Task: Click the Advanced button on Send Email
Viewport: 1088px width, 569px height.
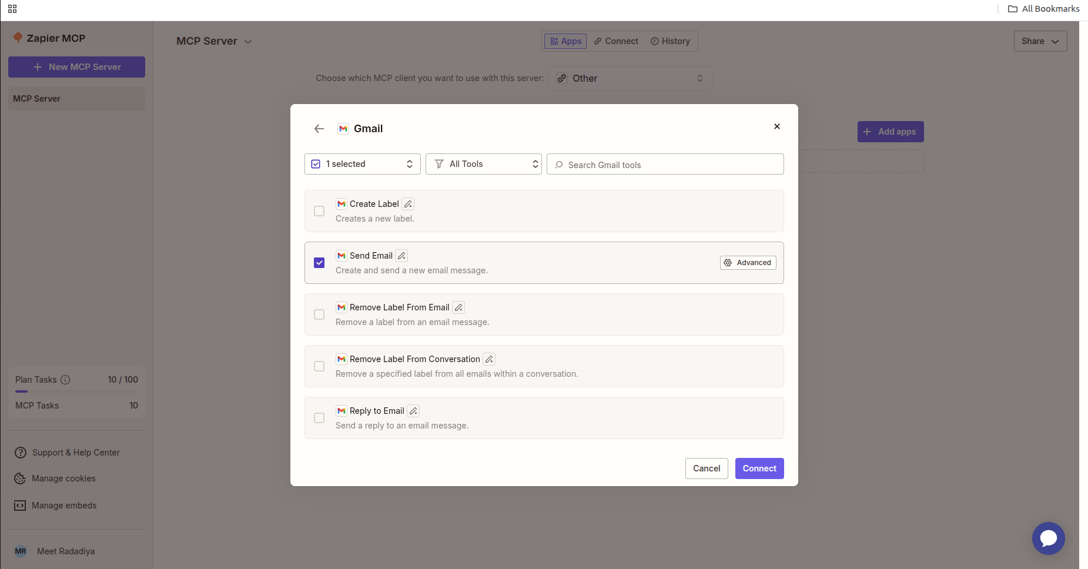Action: click(x=748, y=263)
